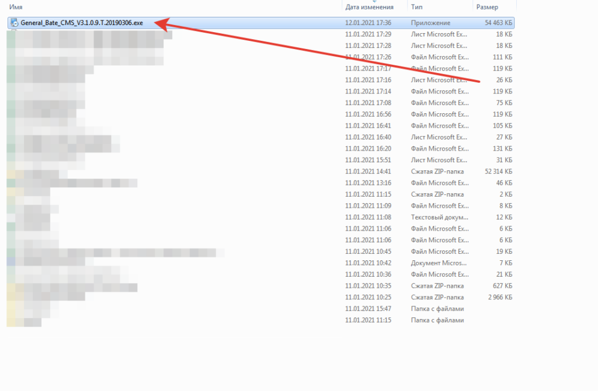
Task: Sort by the Имя column header
Action: pos(16,7)
